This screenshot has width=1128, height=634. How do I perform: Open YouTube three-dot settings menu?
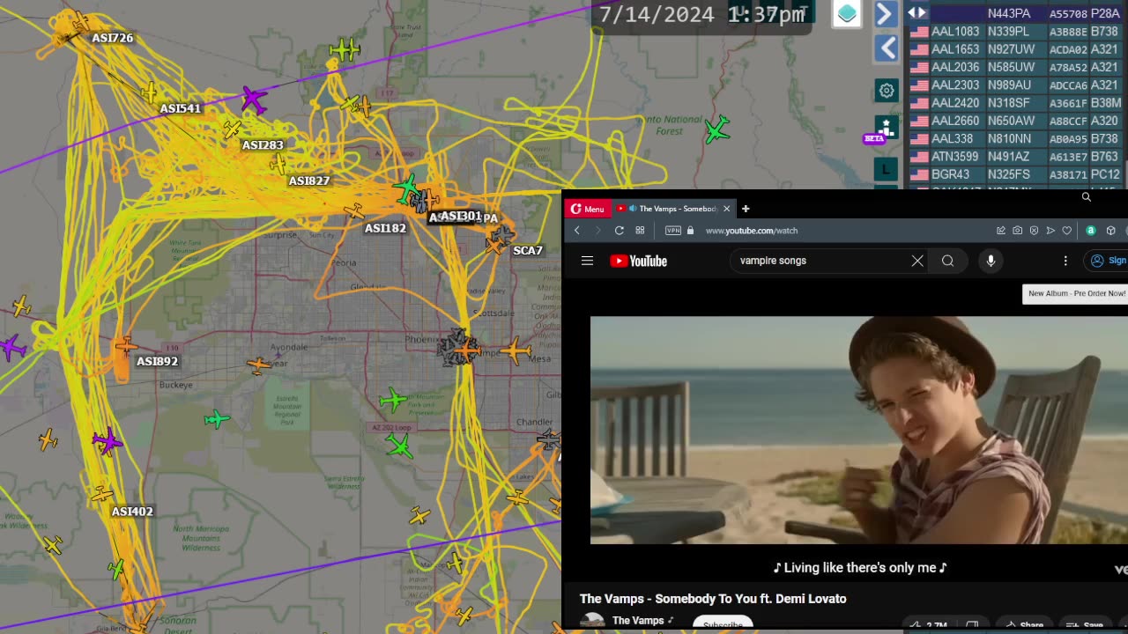pyautogui.click(x=1065, y=261)
